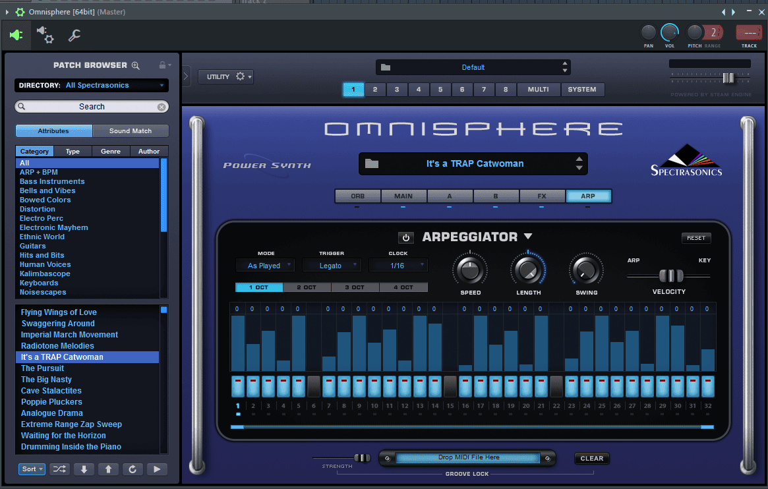Viewport: 768px width, 489px height.
Task: Click the refresh browser icon
Action: (x=133, y=469)
